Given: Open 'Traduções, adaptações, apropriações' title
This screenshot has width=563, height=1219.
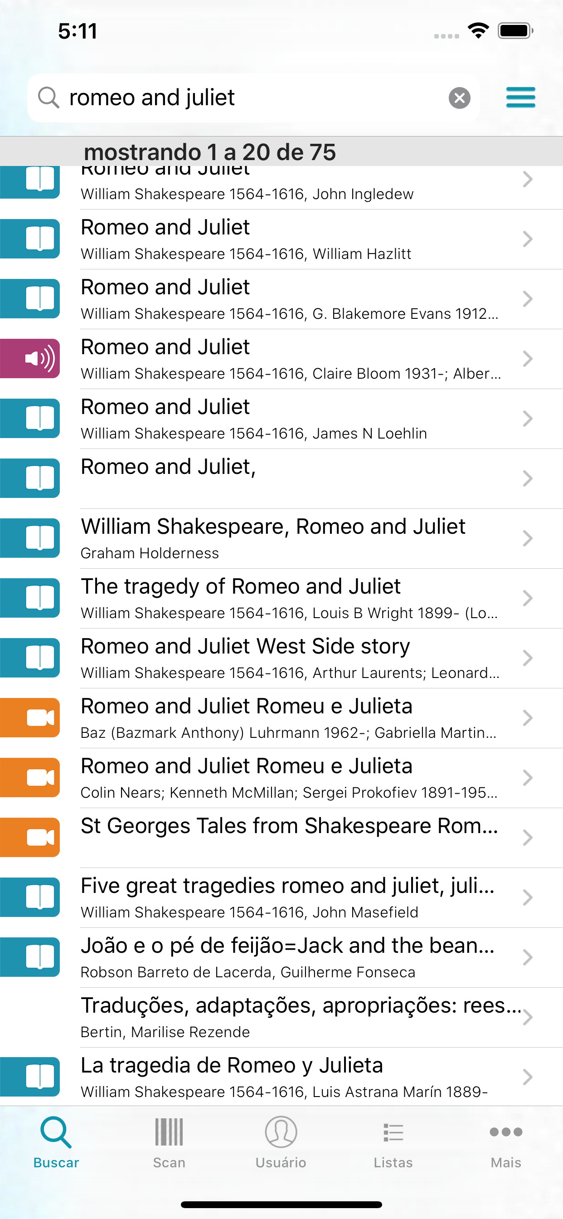Looking at the screenshot, I should pyautogui.click(x=301, y=1005).
